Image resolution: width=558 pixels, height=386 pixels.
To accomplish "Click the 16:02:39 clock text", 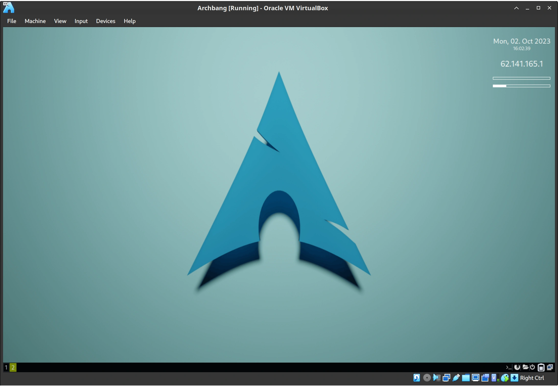I will point(521,49).
